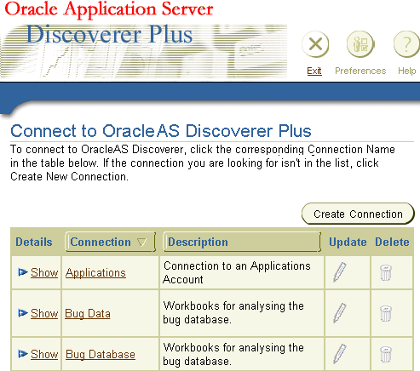Open the Preferences text label
The height and width of the screenshot is (371, 420).
pos(360,71)
